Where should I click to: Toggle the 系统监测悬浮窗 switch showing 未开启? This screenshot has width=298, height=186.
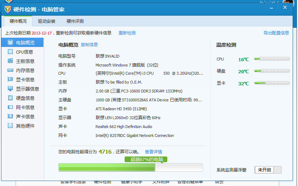click(x=268, y=170)
